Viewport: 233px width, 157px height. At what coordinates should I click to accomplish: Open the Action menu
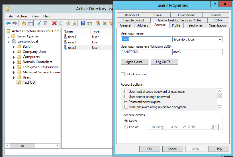[x=22, y=16]
